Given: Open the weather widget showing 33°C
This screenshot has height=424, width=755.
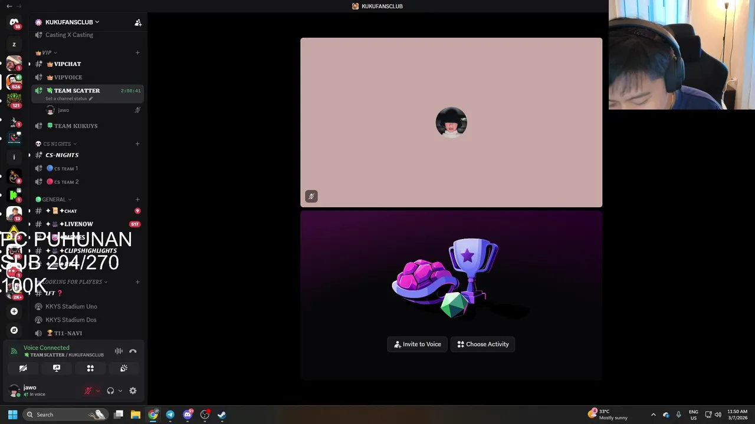Looking at the screenshot, I should pos(608,415).
